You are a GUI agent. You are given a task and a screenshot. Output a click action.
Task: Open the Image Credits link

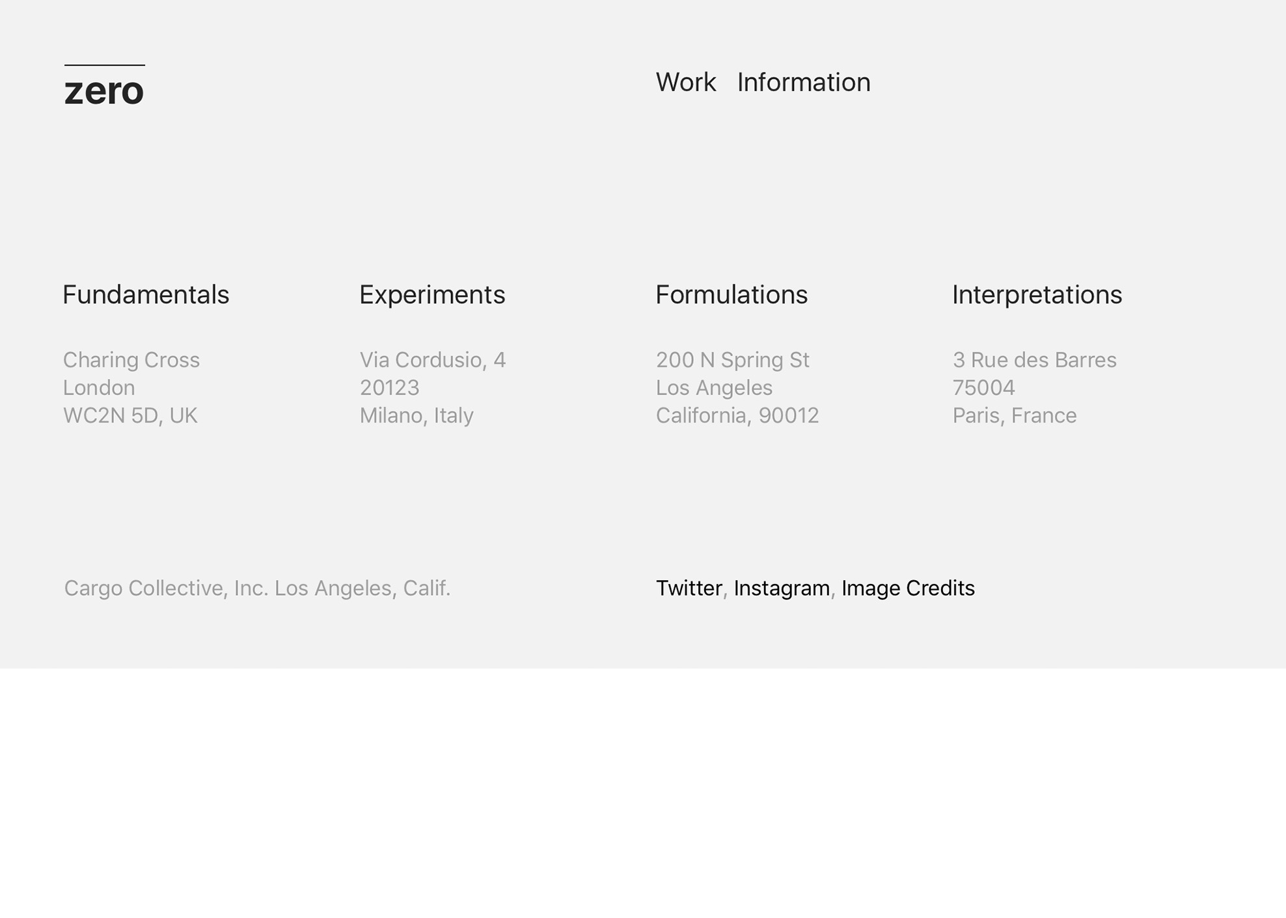click(908, 588)
